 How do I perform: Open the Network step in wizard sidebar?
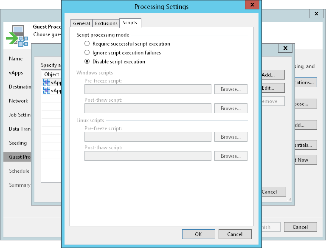[18, 101]
